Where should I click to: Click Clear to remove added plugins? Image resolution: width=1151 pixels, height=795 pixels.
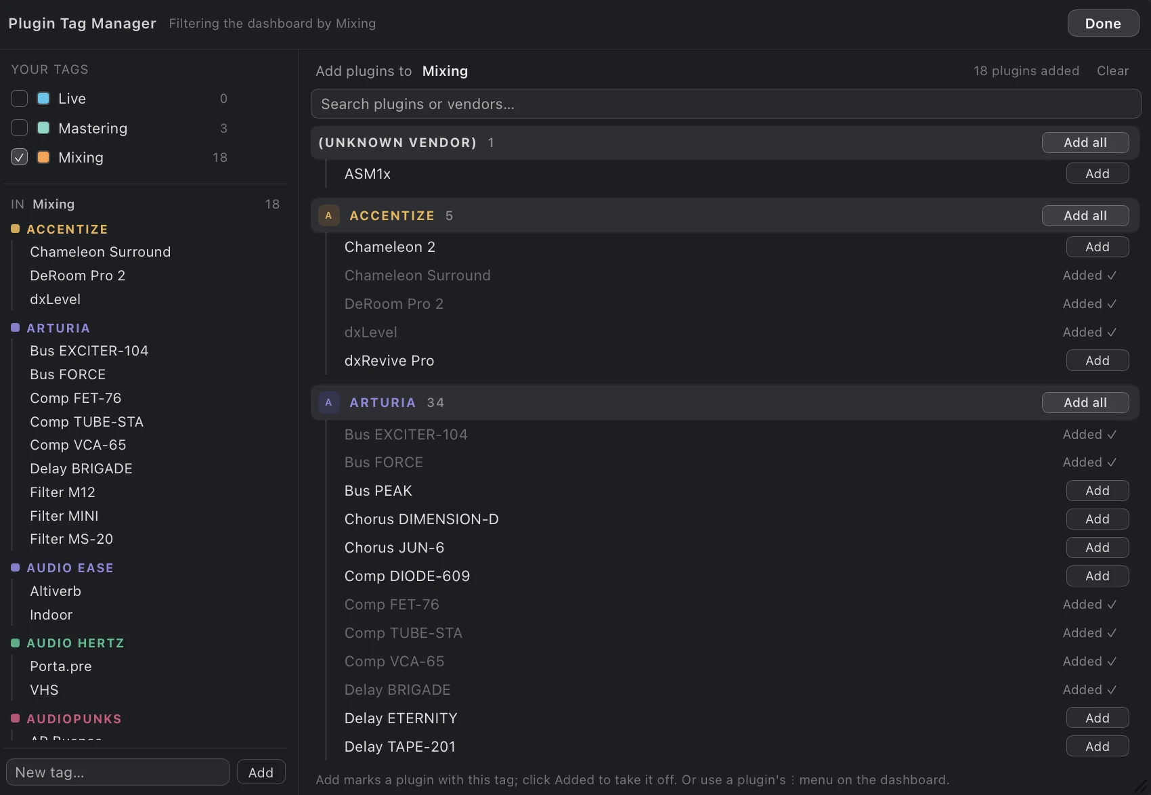[1112, 71]
